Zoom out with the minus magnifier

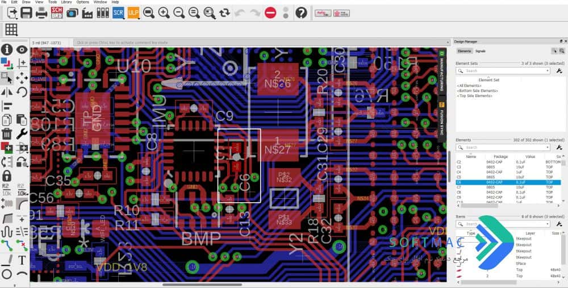179,13
